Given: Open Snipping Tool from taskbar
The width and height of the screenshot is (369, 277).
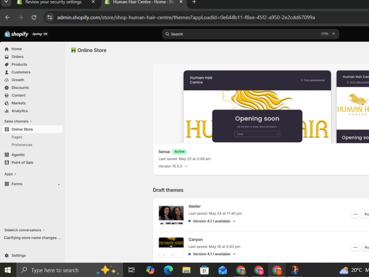Looking at the screenshot, I should point(295,270).
